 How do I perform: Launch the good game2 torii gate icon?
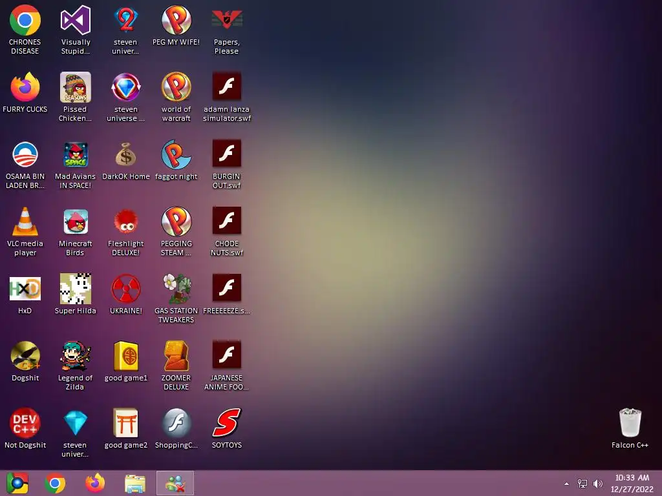(x=126, y=429)
